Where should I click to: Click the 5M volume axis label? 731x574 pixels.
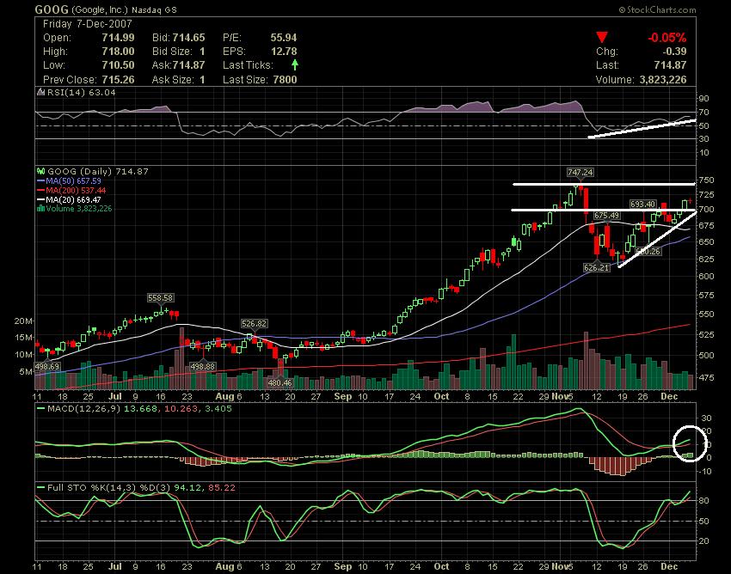(x=26, y=372)
